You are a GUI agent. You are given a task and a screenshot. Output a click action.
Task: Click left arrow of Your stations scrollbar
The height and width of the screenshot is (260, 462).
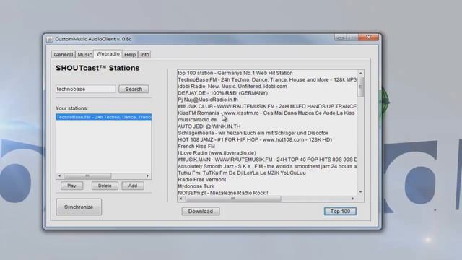click(x=60, y=176)
